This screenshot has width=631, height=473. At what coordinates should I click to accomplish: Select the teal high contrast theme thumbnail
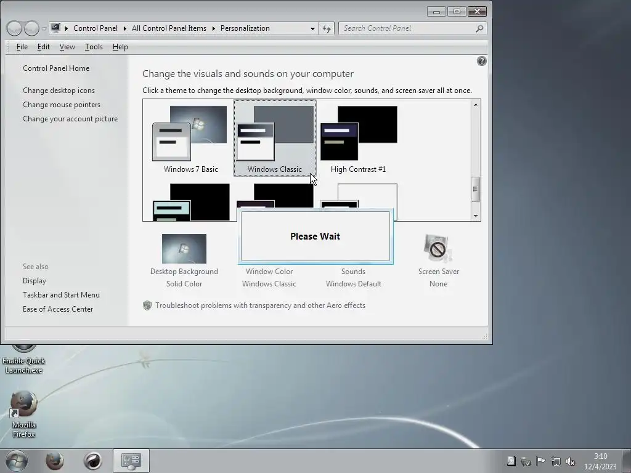pos(191,202)
